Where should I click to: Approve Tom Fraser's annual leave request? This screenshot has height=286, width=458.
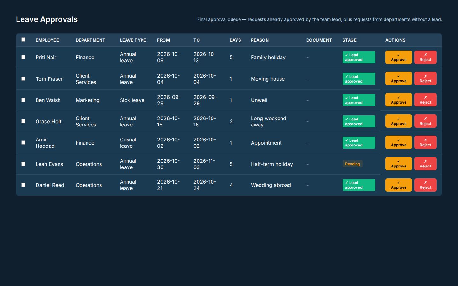[399, 78]
